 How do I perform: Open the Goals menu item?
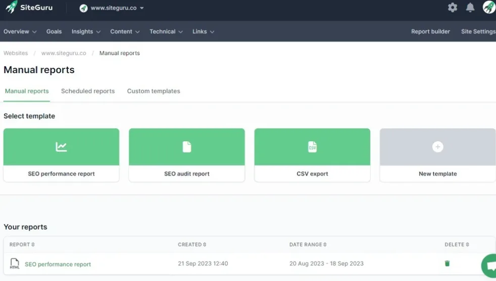tap(54, 32)
